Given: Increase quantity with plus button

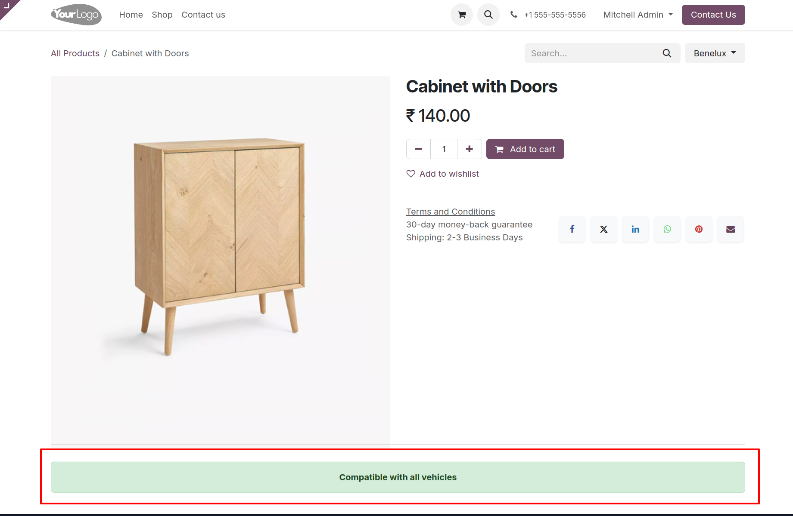Looking at the screenshot, I should (x=470, y=149).
